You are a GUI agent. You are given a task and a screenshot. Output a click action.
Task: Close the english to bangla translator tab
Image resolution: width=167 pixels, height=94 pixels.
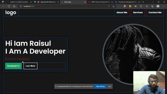click(x=31, y=2)
